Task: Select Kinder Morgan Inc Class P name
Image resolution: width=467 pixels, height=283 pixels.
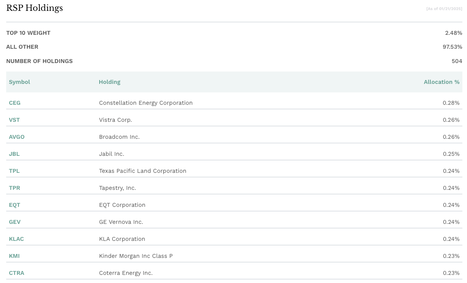Action: point(136,256)
